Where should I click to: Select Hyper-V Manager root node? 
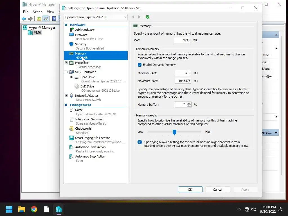click(x=39, y=28)
